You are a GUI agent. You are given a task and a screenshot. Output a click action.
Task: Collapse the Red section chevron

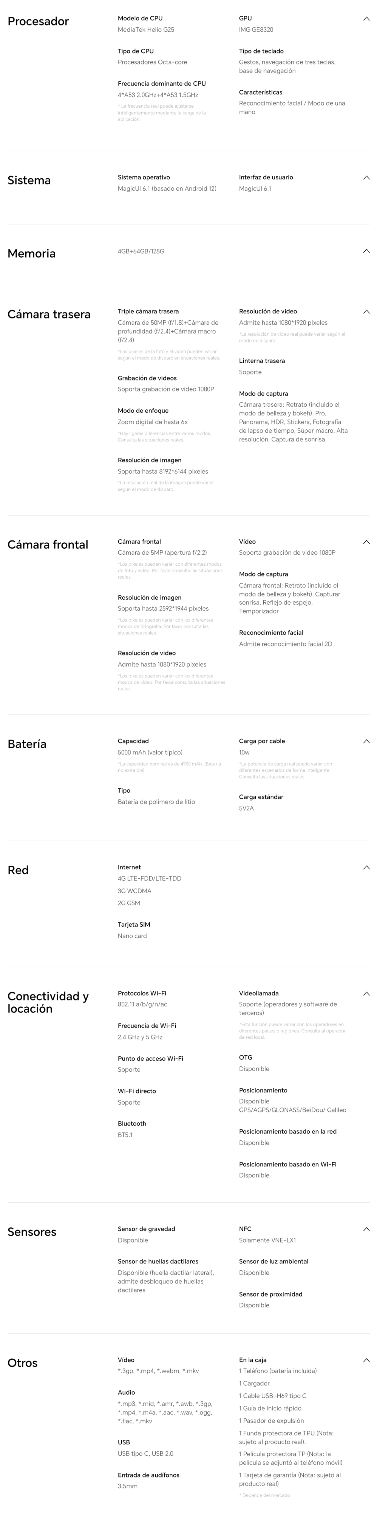click(x=366, y=867)
